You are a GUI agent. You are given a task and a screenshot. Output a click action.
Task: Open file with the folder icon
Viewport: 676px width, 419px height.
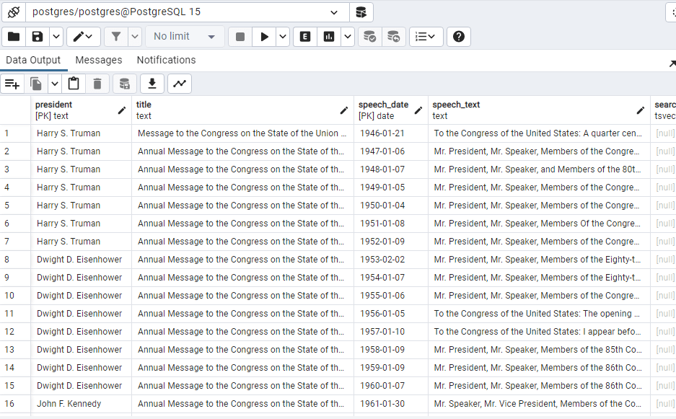pos(14,37)
